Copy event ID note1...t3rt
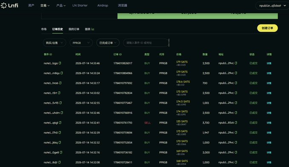Screen dimensions: 289x167 (x=59, y=93)
